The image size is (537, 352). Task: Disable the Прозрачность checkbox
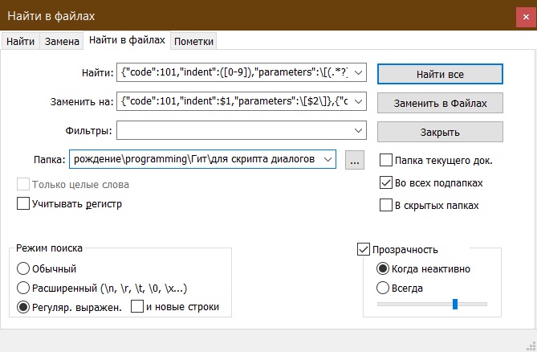[363, 249]
